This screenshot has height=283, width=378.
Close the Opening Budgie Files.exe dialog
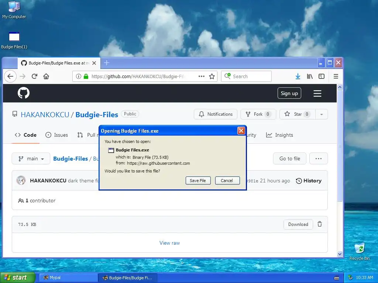[241, 131]
